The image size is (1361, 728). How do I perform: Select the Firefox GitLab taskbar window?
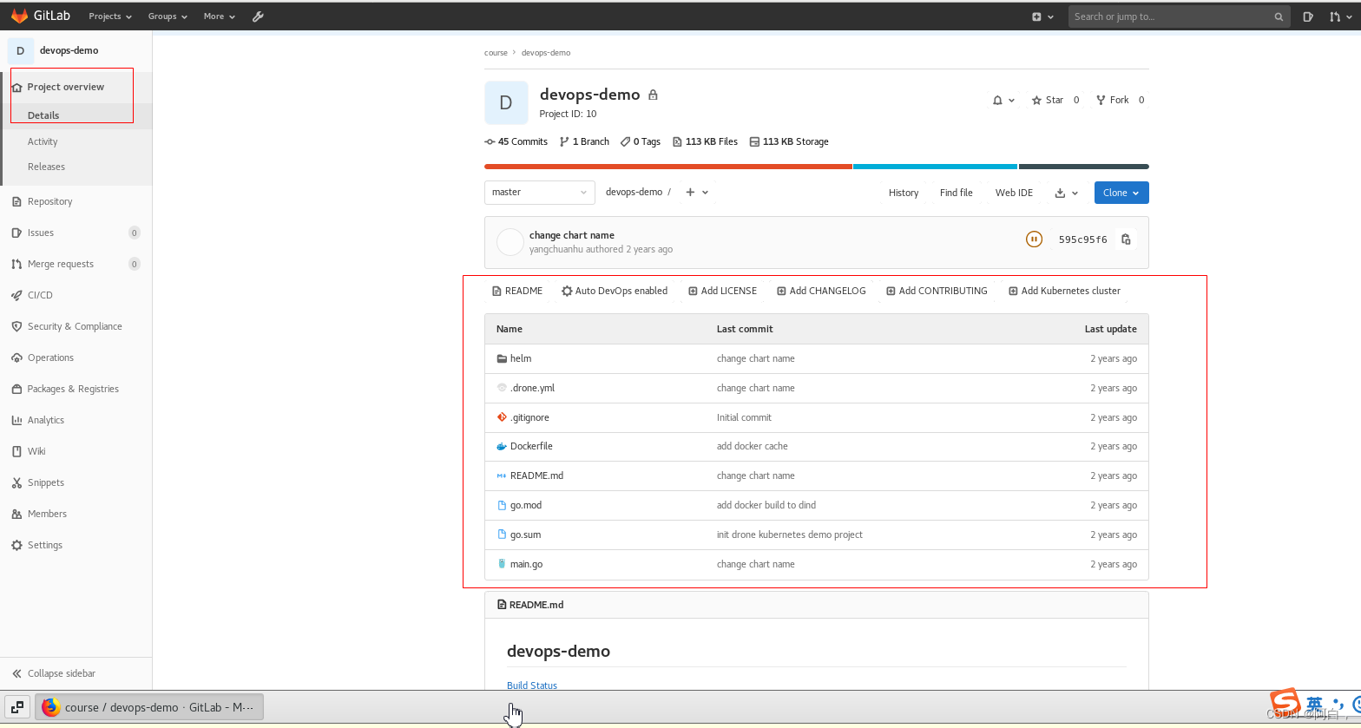(x=149, y=707)
